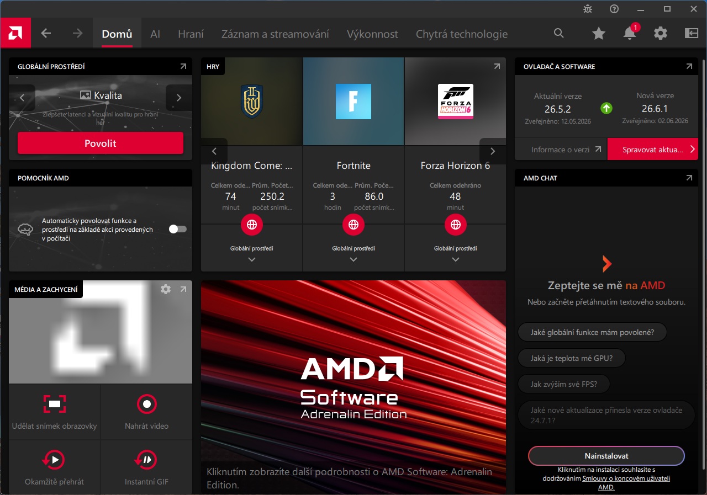
Task: Click Forza Horizon 6 game thumbnail
Action: coord(455,102)
